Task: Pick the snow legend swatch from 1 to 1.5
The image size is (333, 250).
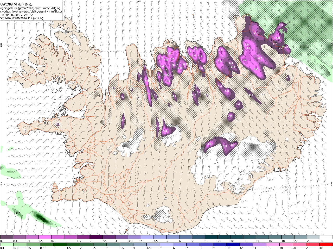Action: point(70,237)
